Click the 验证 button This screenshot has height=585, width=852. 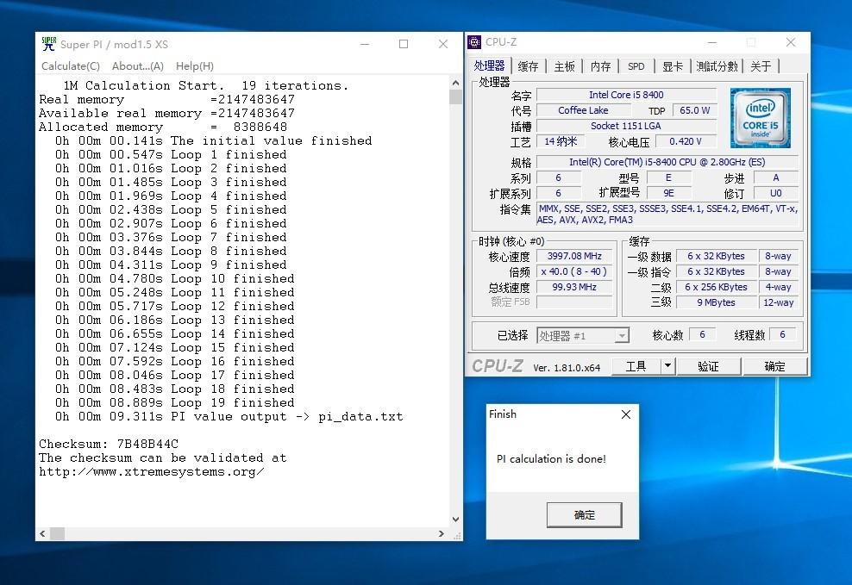click(709, 366)
